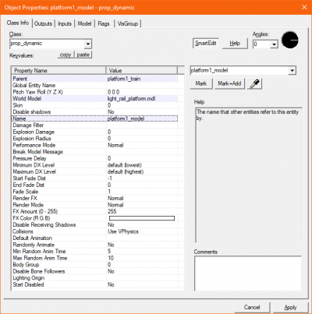Select the Default Animation row
Viewport: 312px width, 314px height.
point(95,238)
